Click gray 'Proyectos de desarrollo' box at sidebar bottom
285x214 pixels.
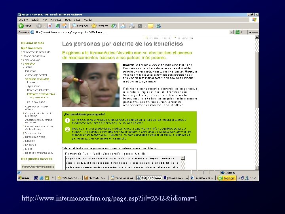38,166
